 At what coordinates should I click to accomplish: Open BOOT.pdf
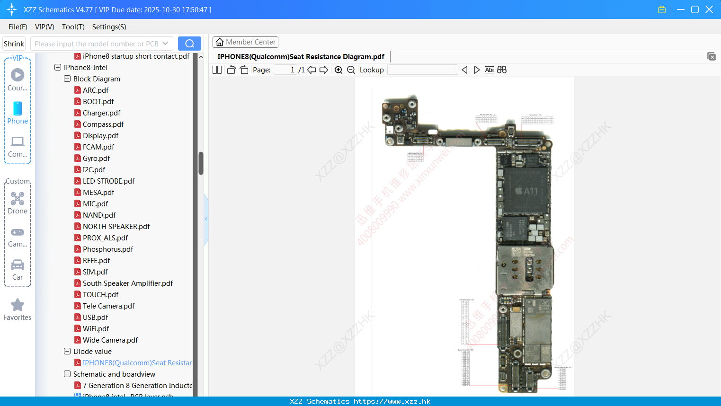pyautogui.click(x=98, y=101)
